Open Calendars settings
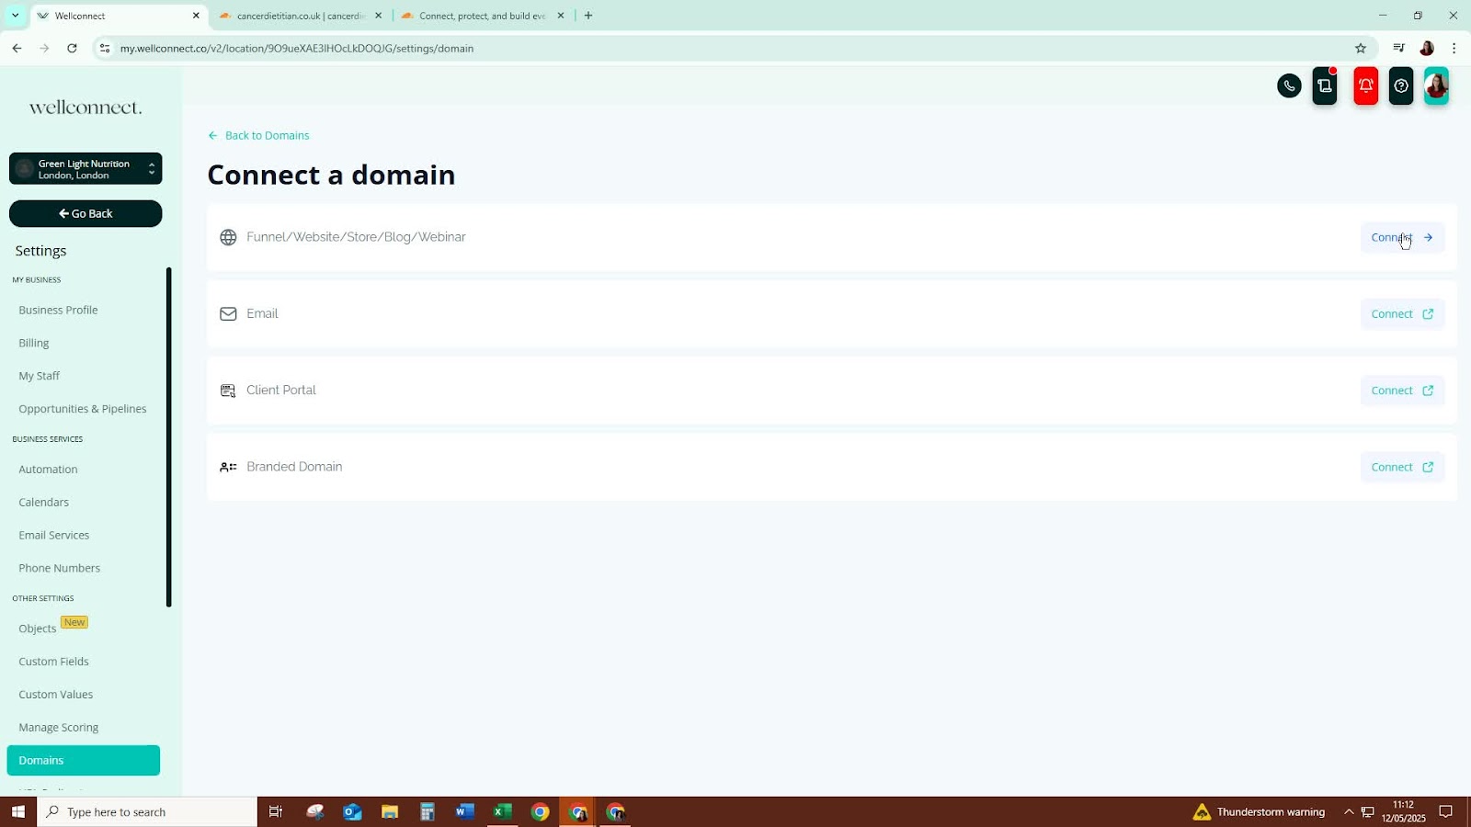This screenshot has width=1471, height=827. pyautogui.click(x=43, y=503)
